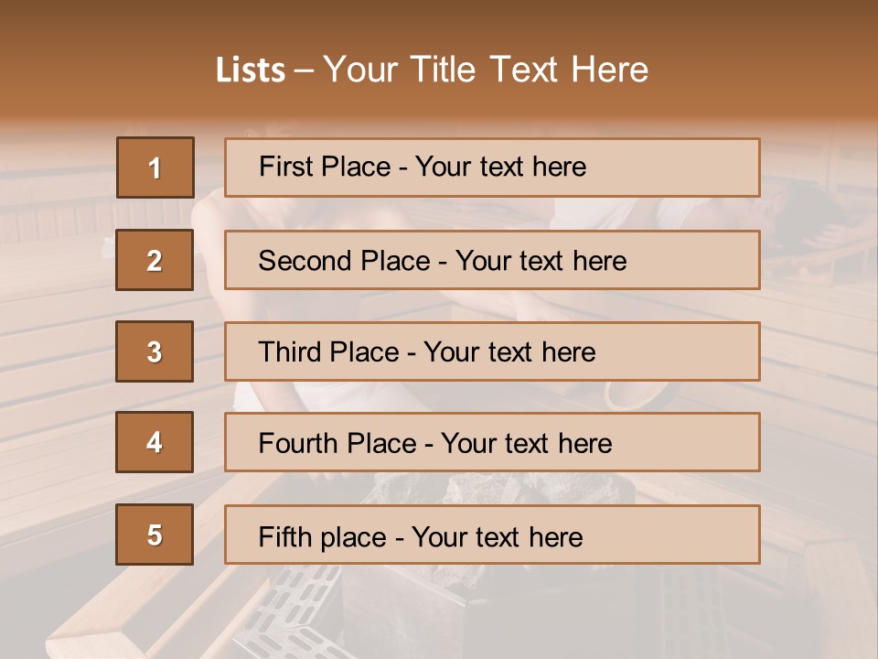Click the First Place text bar
878x659 pixels.
coord(492,167)
